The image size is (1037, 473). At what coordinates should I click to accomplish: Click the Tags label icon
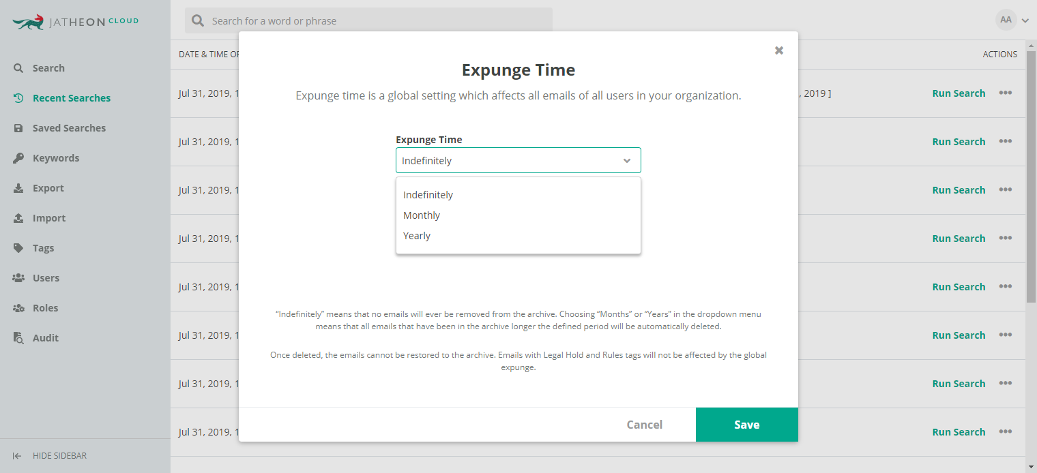[x=18, y=248]
